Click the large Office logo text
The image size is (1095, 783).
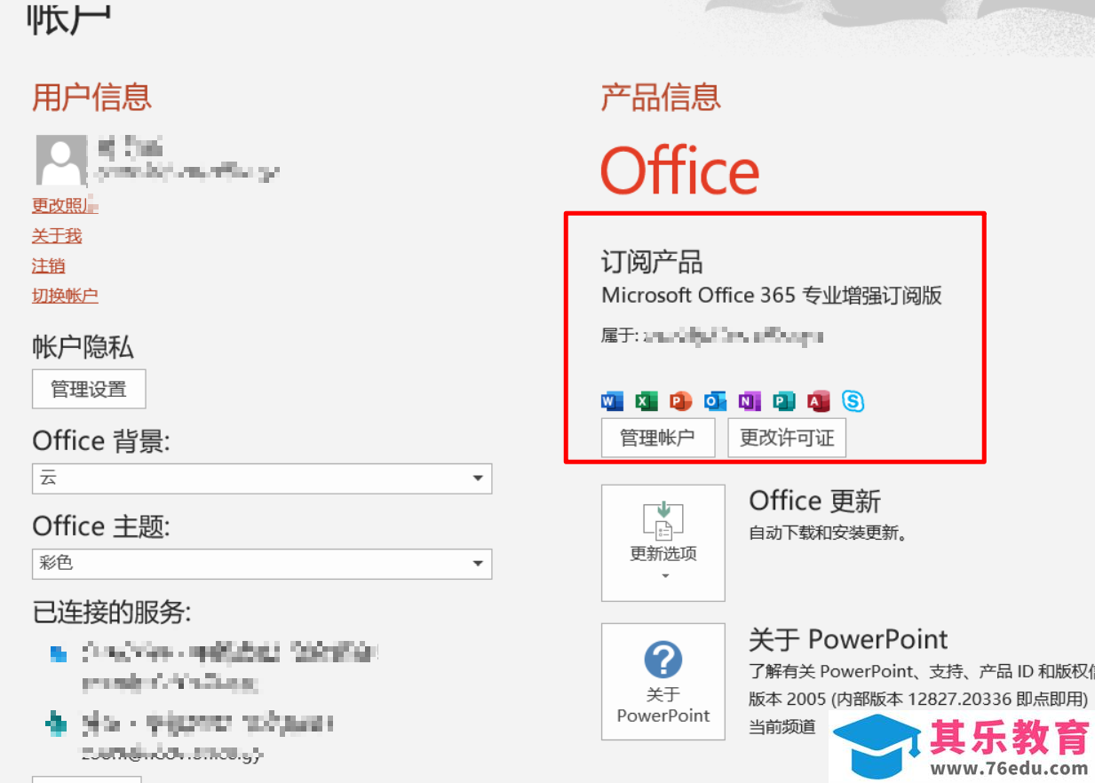[680, 170]
